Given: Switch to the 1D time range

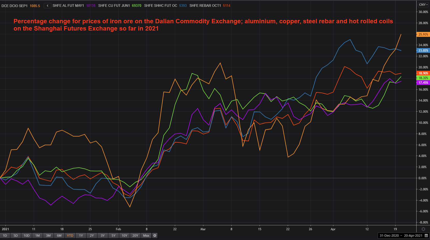Looking at the screenshot, I should coord(5,236).
